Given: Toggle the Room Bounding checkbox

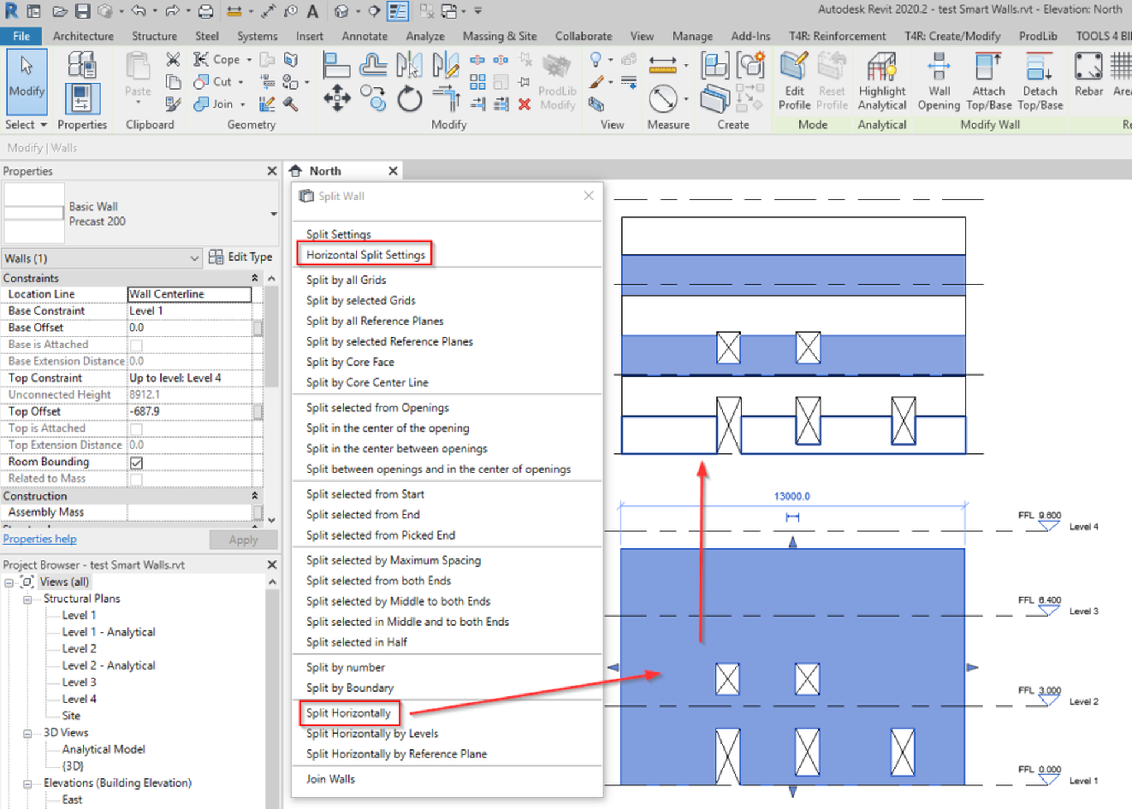Looking at the screenshot, I should pos(136,463).
